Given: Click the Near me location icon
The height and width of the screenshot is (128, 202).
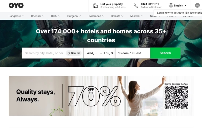Looking at the screenshot, I should [69, 53].
